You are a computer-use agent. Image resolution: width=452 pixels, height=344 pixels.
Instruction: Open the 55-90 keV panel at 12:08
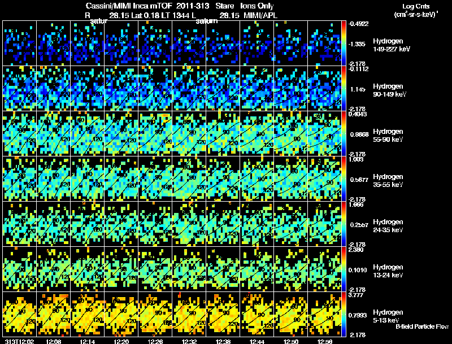[x=53, y=134]
